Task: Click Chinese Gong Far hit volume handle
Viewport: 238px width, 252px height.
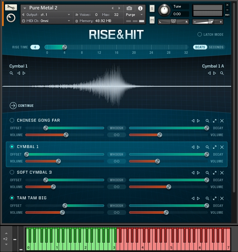Action: point(160,135)
